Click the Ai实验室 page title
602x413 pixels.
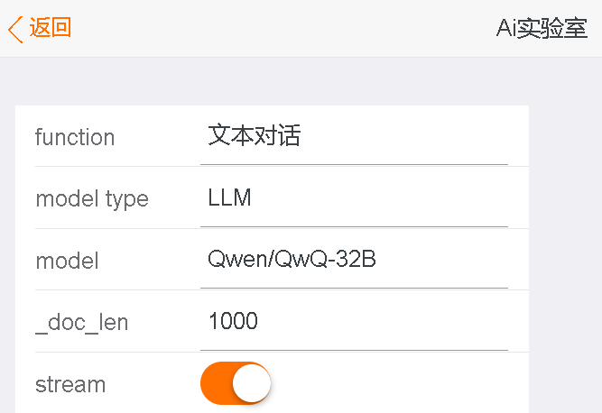pos(542,29)
